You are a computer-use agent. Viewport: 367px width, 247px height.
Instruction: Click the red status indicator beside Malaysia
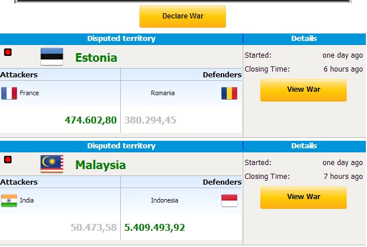8,160
